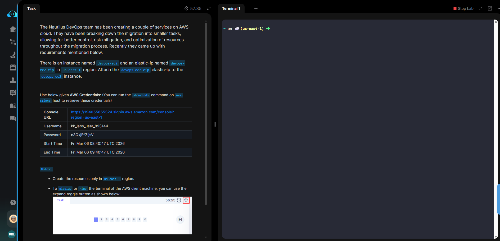Click the Task panel scroll-down arrow

pos(206,237)
